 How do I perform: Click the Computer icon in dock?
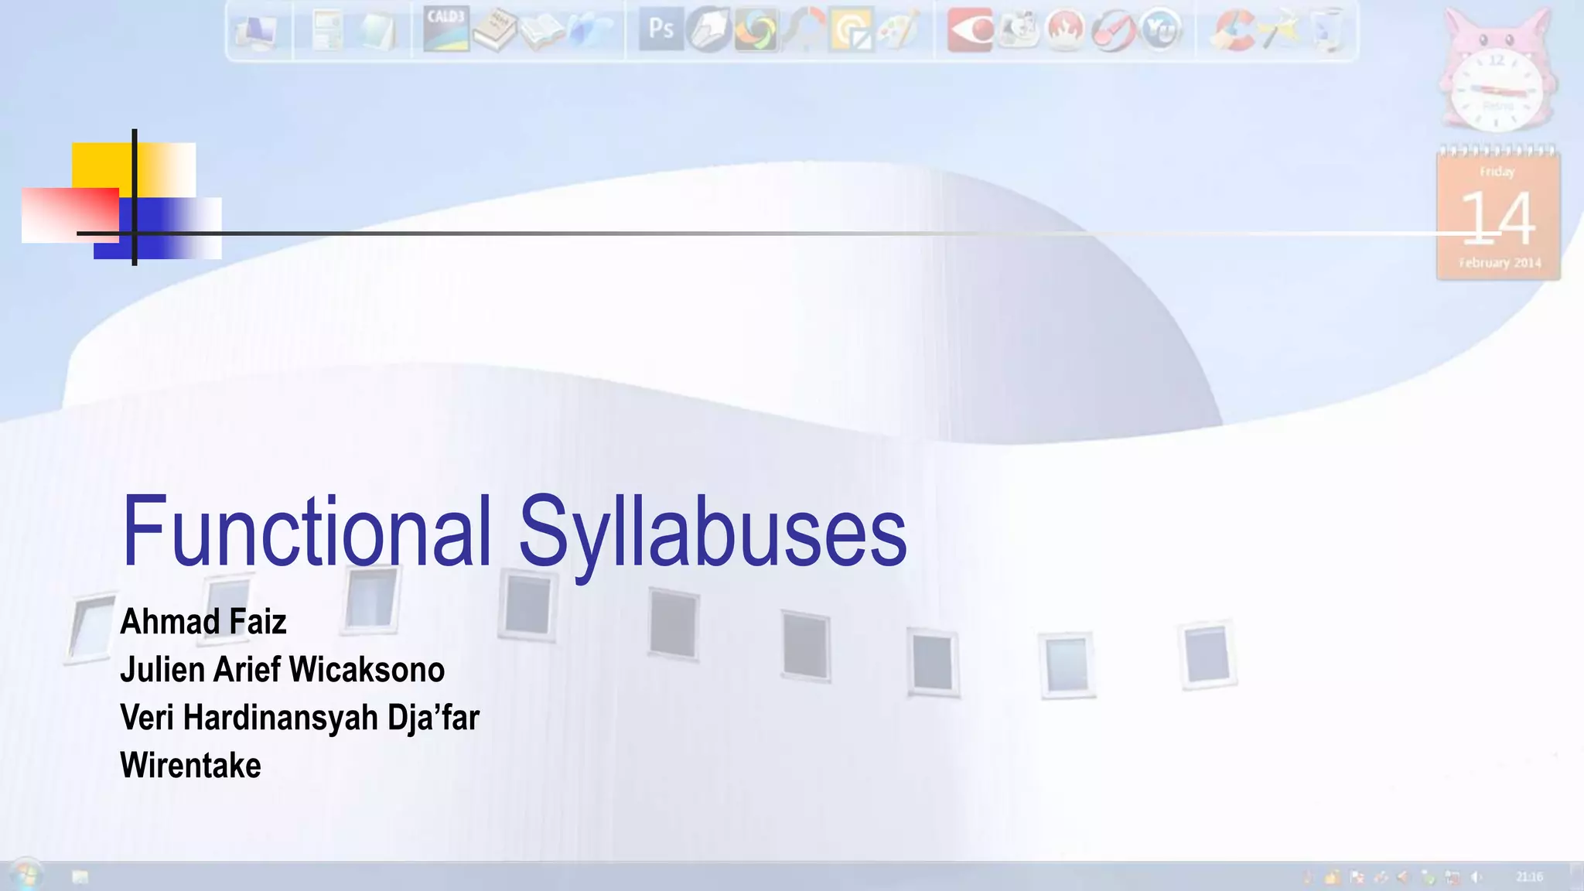pyautogui.click(x=257, y=32)
